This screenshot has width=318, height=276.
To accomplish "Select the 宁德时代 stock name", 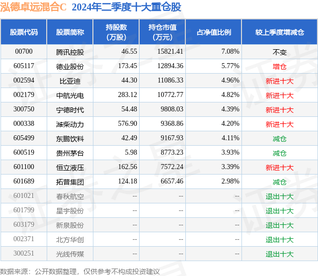I will (x=70, y=110).
